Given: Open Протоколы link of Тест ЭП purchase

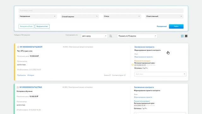Looking at the screenshot, I should 21,75.
